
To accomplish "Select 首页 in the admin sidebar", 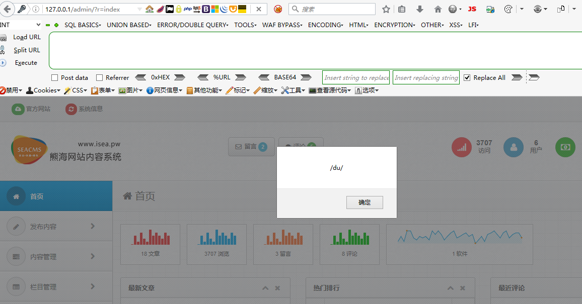I will coord(56,196).
